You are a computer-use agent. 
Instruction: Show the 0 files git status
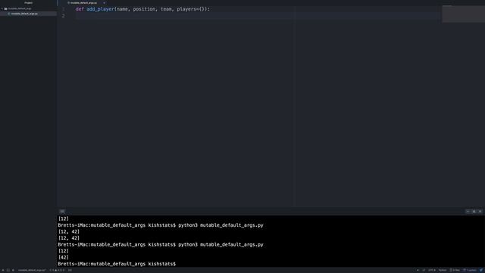[x=455, y=270]
